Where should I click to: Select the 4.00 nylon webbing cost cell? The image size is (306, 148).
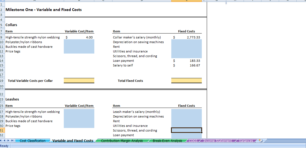click(79, 37)
